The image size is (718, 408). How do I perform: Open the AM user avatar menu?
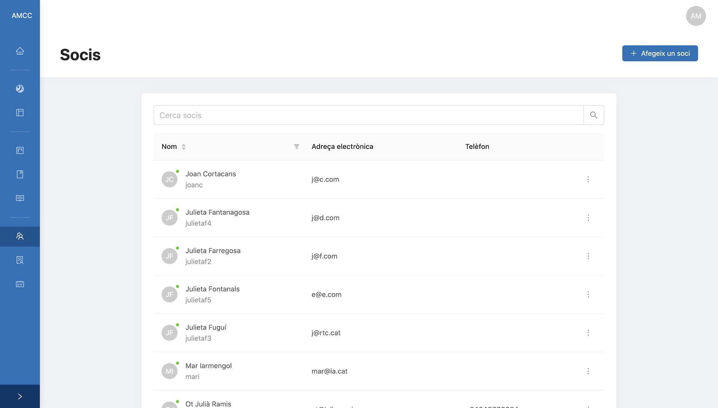(696, 16)
